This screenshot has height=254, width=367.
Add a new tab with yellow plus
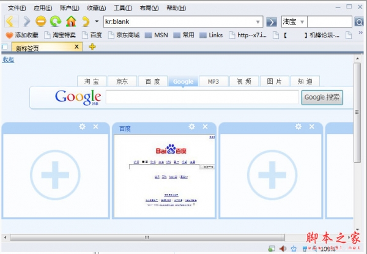click(92, 47)
